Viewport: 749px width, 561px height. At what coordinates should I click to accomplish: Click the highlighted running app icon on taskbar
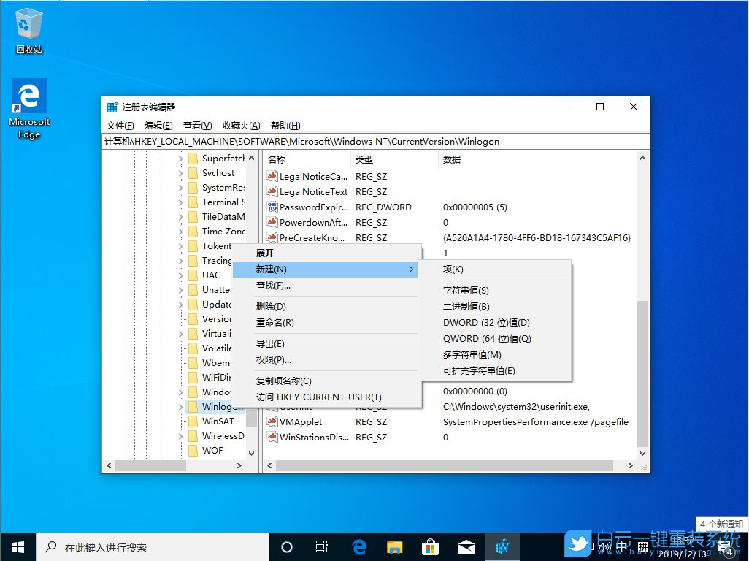pos(502,546)
